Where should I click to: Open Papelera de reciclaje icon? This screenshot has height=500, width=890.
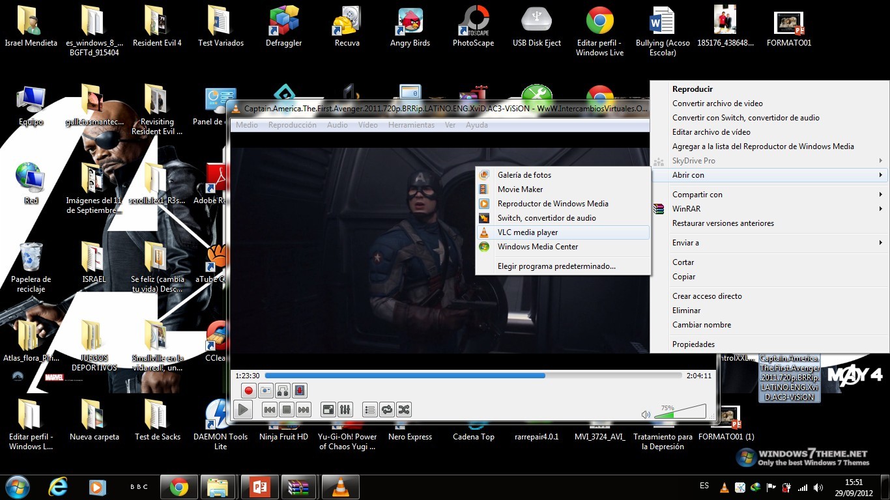31,267
